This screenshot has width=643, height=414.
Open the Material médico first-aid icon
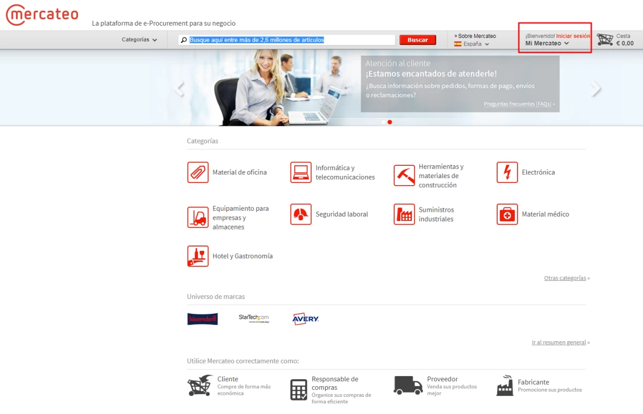507,214
